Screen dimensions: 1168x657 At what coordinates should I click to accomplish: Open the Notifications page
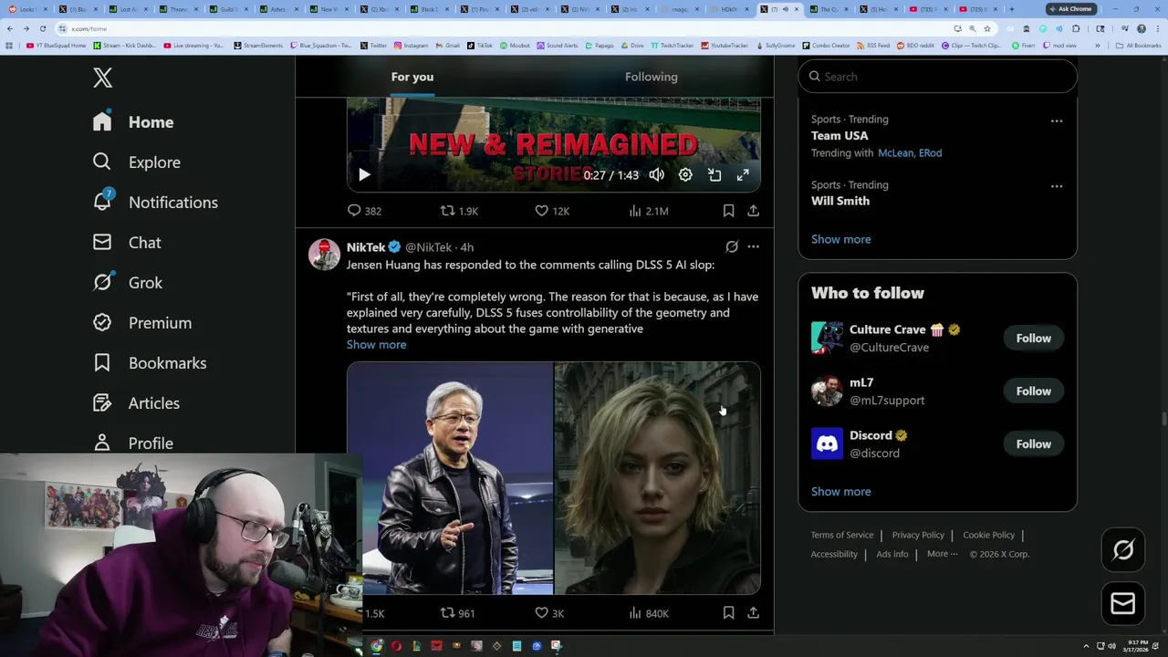pyautogui.click(x=155, y=203)
